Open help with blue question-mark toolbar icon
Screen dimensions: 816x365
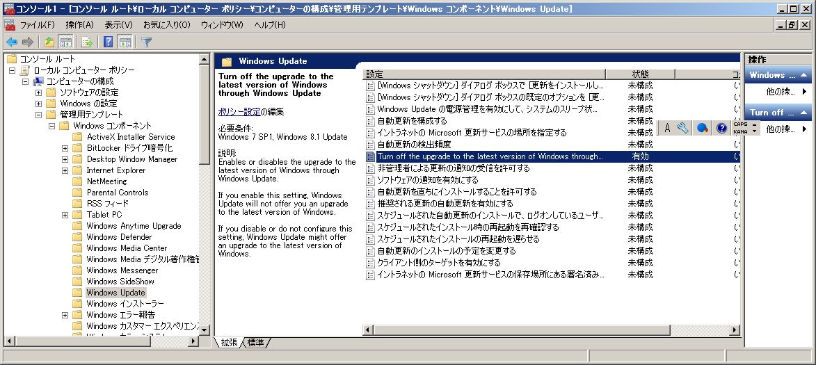109,42
